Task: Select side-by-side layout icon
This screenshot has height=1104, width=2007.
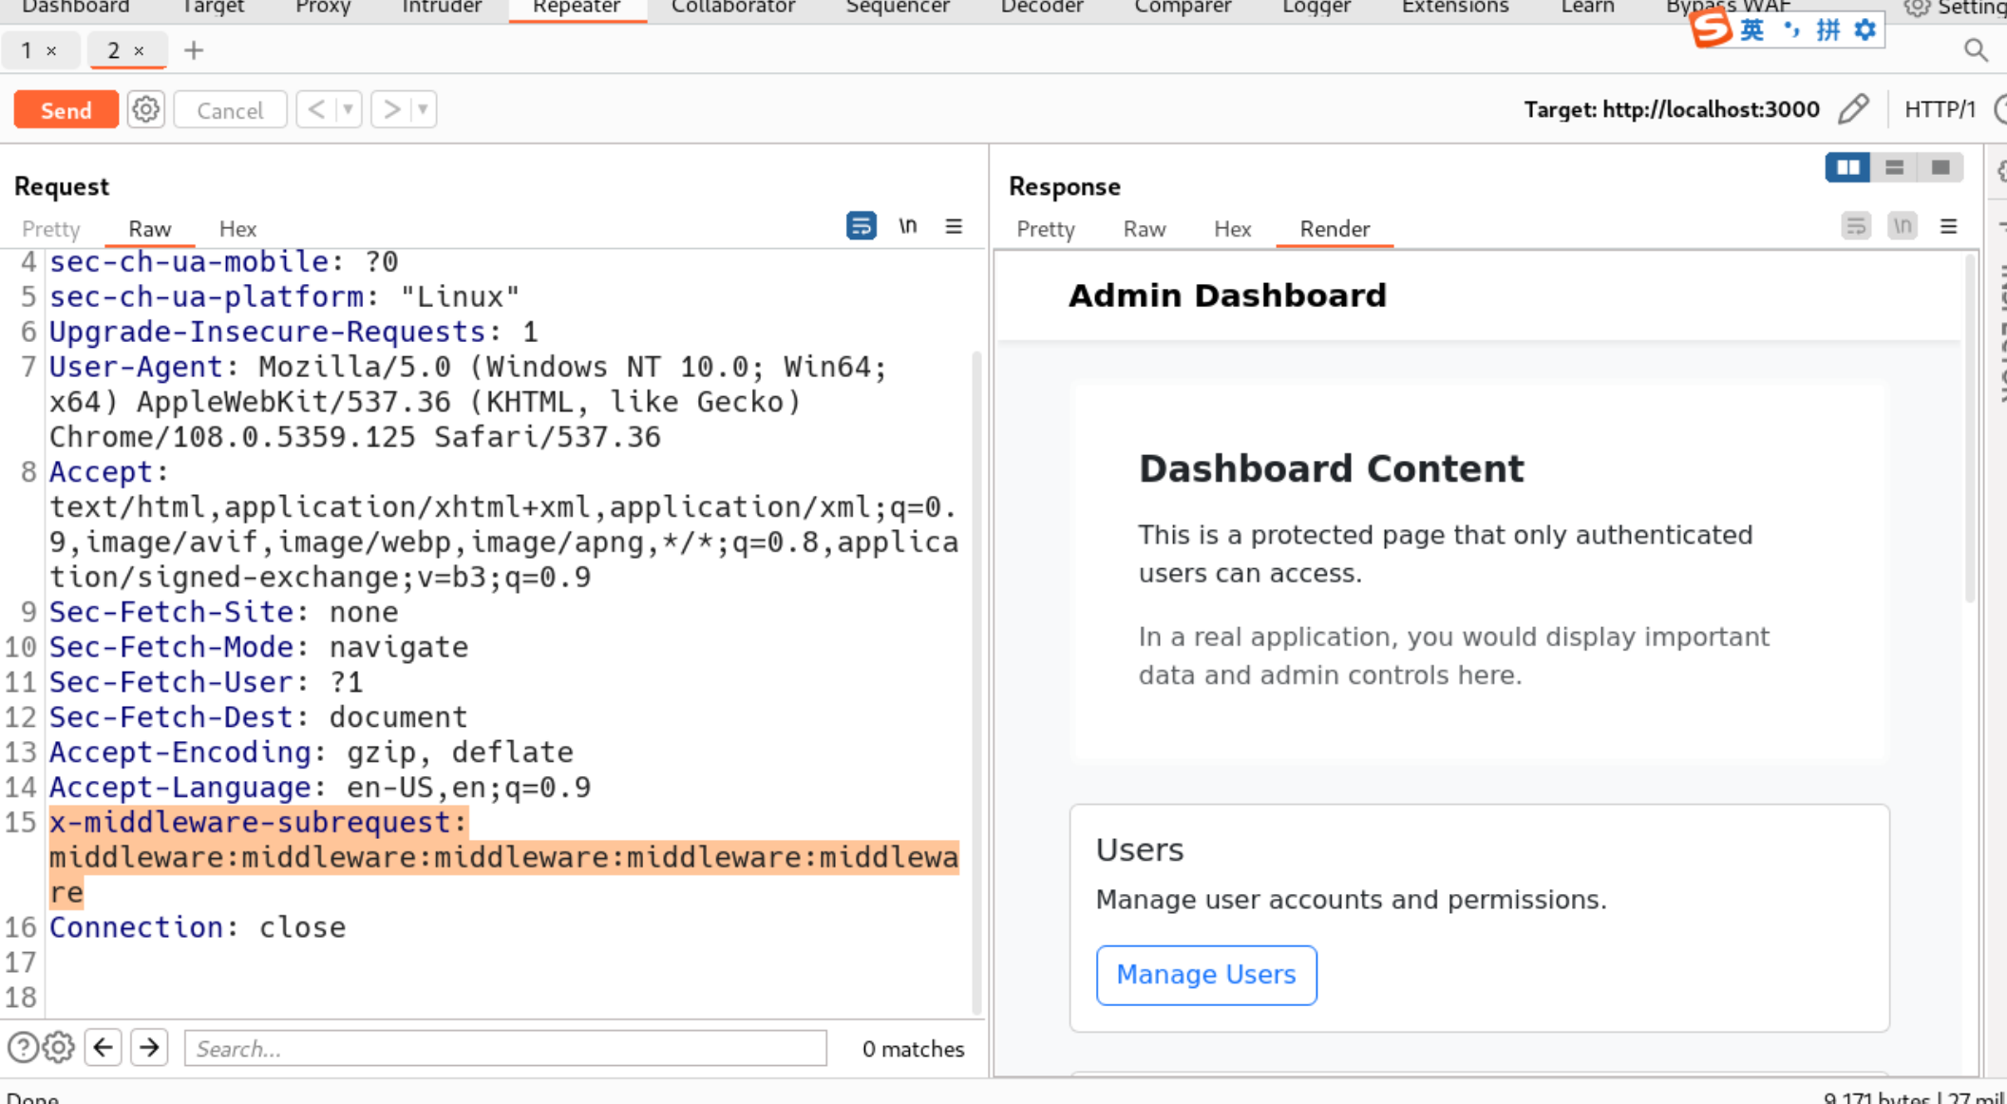Action: (x=1847, y=168)
